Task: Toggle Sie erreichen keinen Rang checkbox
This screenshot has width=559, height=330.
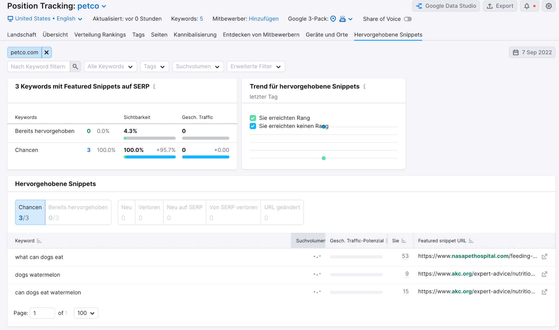Action: click(x=253, y=126)
